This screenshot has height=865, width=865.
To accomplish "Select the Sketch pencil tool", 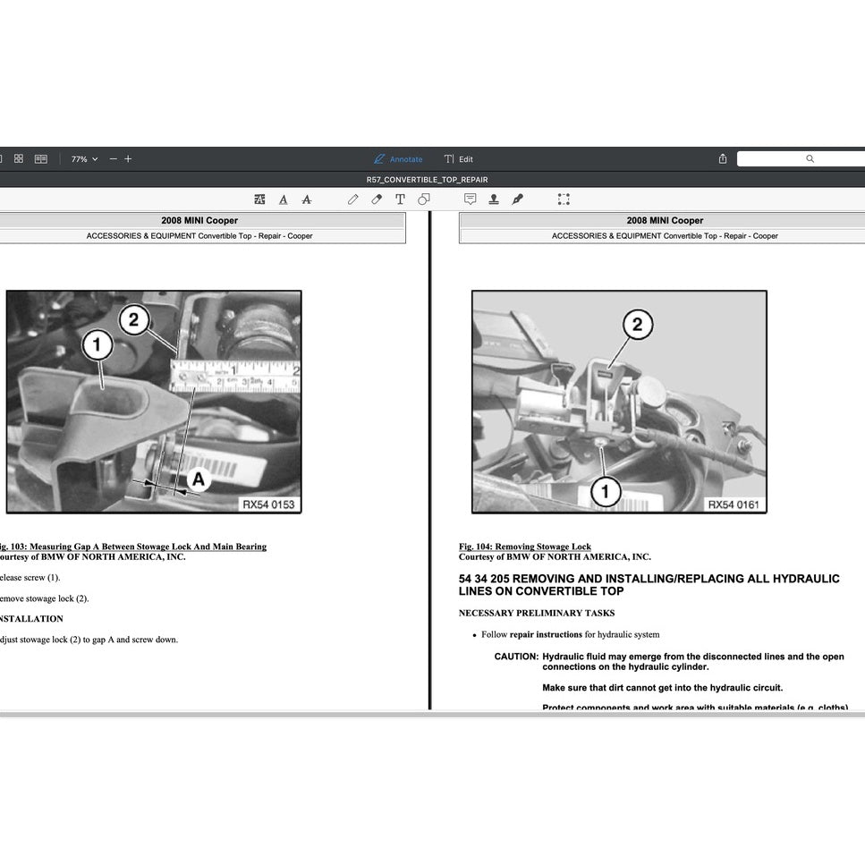I will (352, 199).
